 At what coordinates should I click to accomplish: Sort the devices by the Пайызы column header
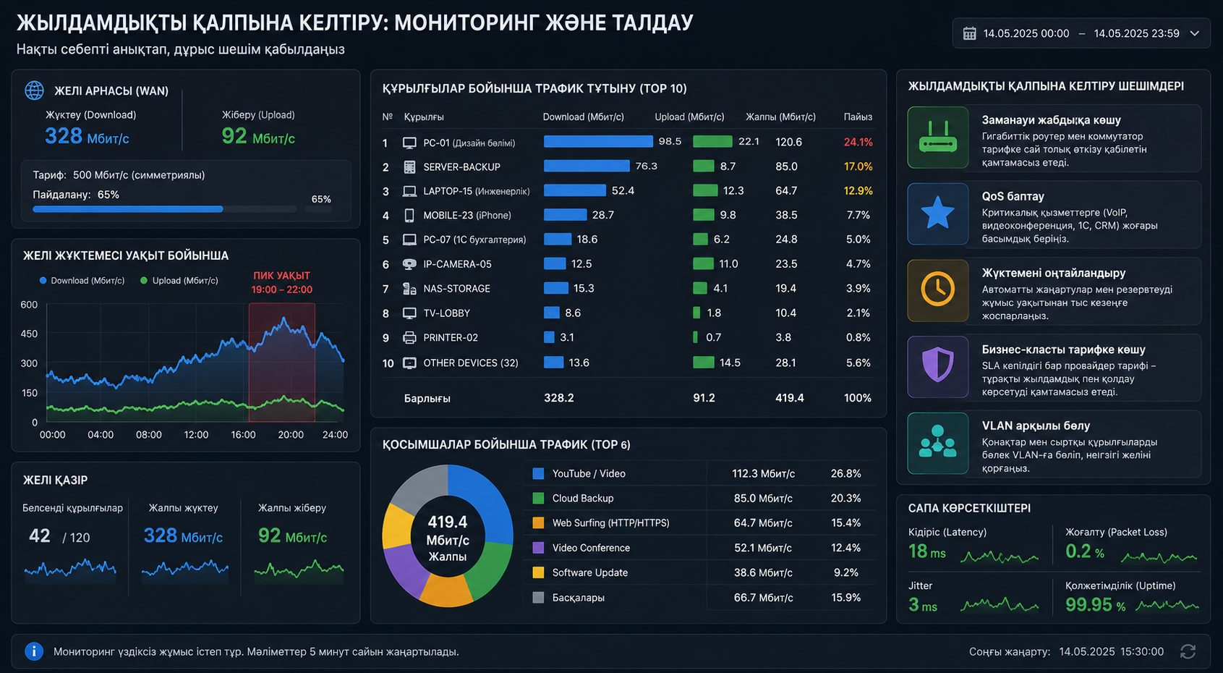tap(858, 117)
